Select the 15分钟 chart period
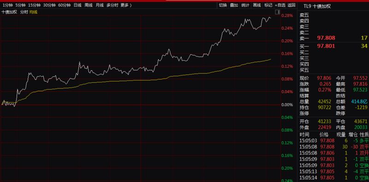 pyautogui.click(x=34, y=5)
